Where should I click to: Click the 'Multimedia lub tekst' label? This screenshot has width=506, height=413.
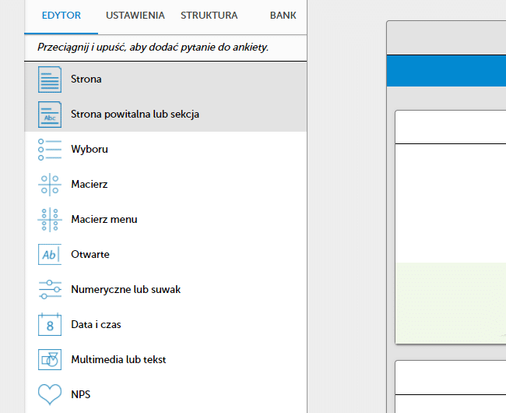pyautogui.click(x=118, y=359)
